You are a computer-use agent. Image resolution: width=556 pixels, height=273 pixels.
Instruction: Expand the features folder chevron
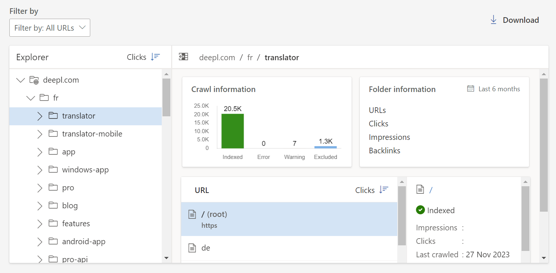[x=40, y=224]
